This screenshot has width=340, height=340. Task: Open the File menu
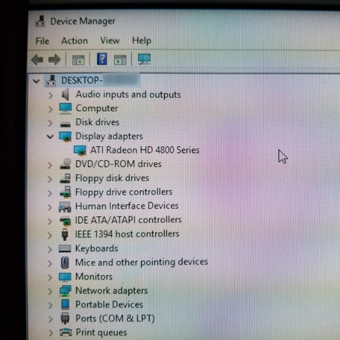tap(42, 41)
